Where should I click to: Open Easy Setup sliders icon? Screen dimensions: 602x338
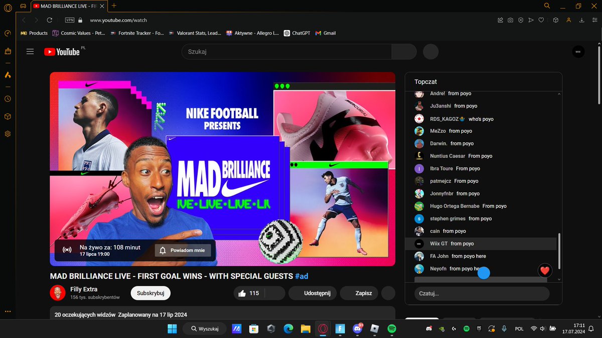pos(594,20)
